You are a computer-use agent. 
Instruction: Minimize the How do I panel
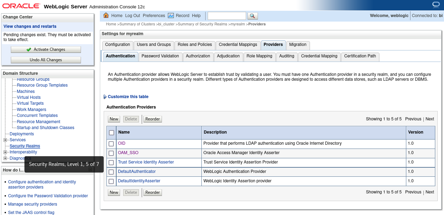click(90, 170)
